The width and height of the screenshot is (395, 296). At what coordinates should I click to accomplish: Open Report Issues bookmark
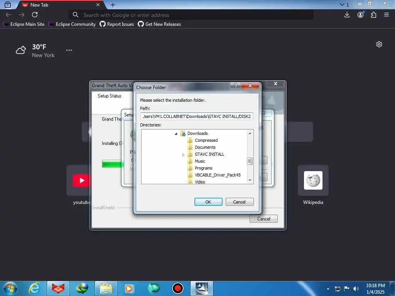tap(116, 24)
